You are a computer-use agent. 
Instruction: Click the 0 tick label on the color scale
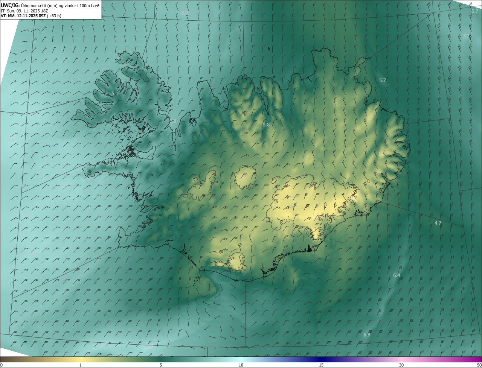point(2,365)
